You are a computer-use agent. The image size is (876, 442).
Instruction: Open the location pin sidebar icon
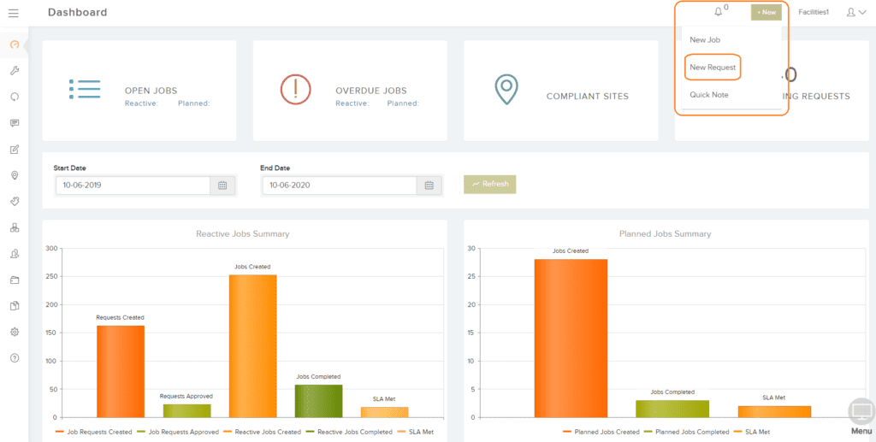pyautogui.click(x=15, y=175)
